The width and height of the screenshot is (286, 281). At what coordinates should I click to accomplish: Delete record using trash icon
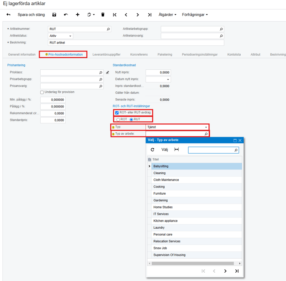point(103,15)
